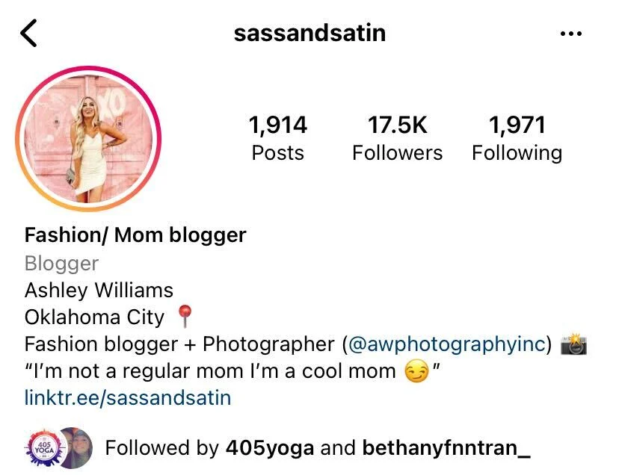Tap the second mutual follower avatar
Viewport: 619px width, 475px height.
pos(79,448)
